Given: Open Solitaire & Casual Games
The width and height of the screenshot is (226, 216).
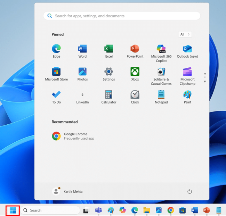Looking at the screenshot, I should coord(161,76).
